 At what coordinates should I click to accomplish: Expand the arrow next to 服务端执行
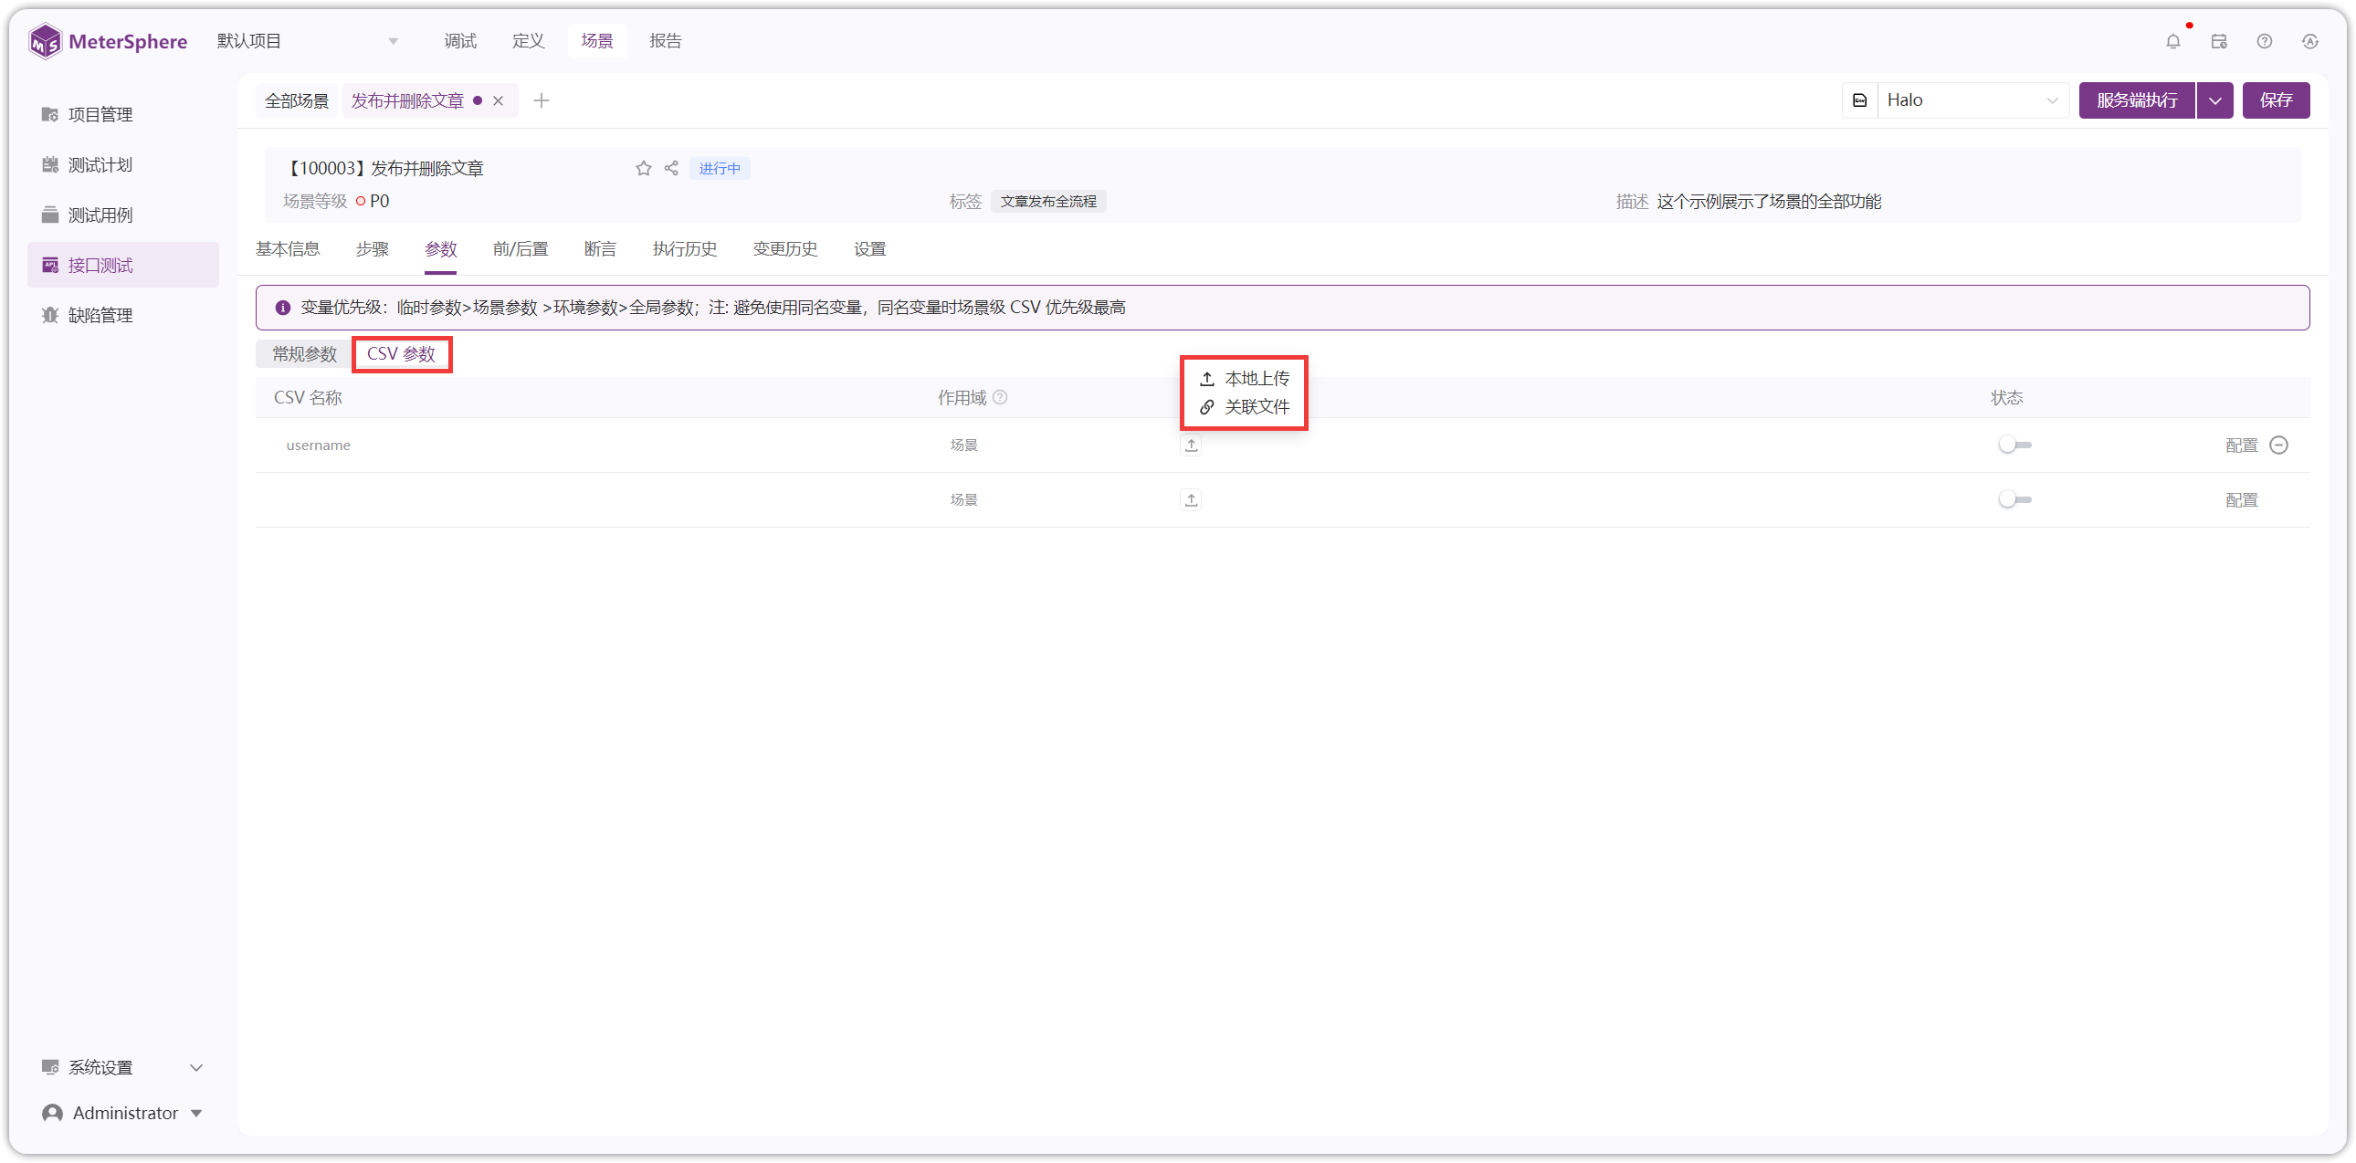2215,100
